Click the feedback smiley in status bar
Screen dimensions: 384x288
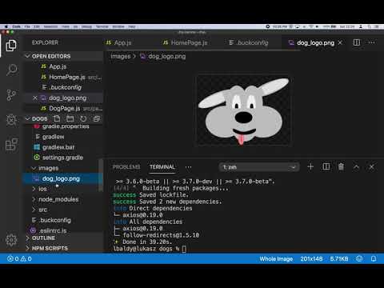pos(359,258)
